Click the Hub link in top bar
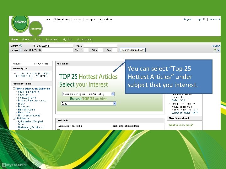The image size is (226, 169). 48,19
